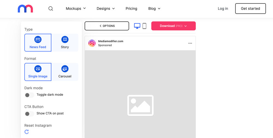Image resolution: width=273 pixels, height=138 pixels.
Task: Expand the Blog menu
Action: 154,8
